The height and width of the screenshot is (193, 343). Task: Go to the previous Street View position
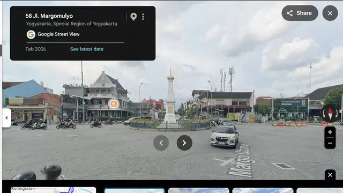tap(161, 143)
